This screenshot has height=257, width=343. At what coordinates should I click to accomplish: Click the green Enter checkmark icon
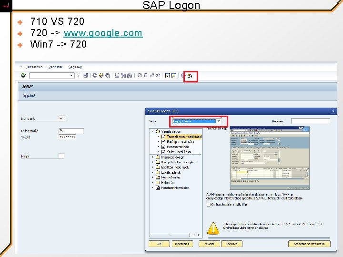[23, 76]
